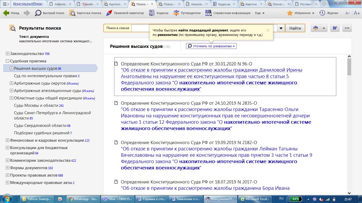Expand the Еще toolbar menu

pyautogui.click(x=260, y=13)
